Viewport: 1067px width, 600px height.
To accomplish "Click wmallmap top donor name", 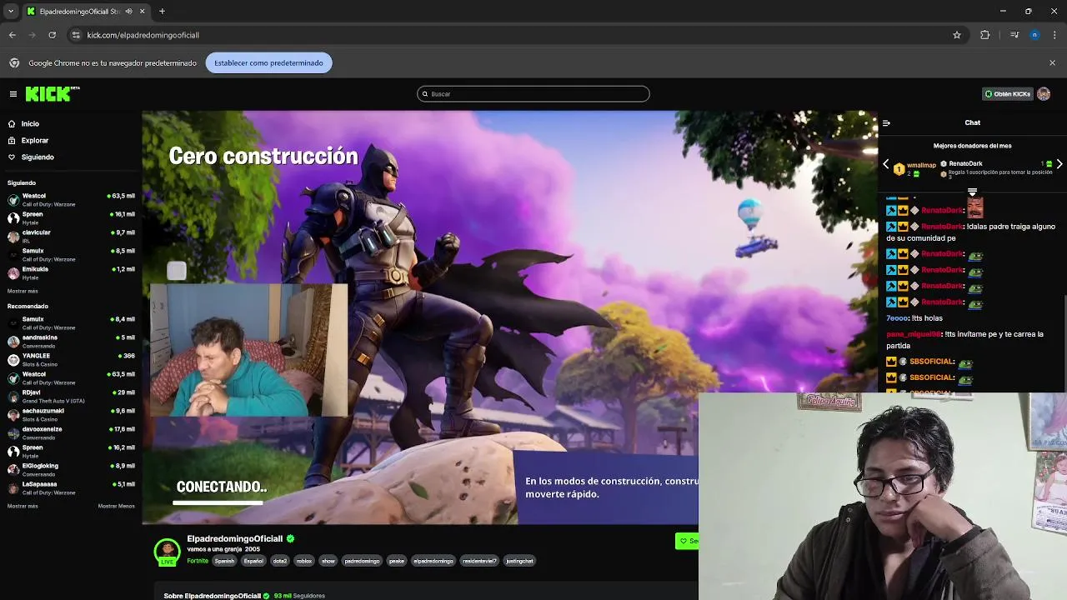I will click(921, 165).
